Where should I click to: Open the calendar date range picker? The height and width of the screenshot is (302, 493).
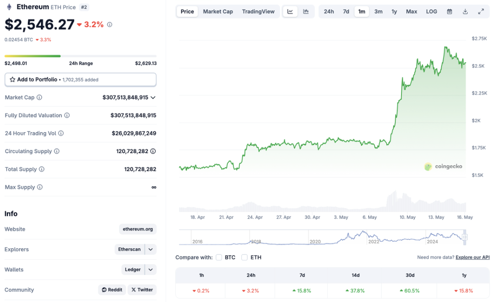pyautogui.click(x=450, y=12)
